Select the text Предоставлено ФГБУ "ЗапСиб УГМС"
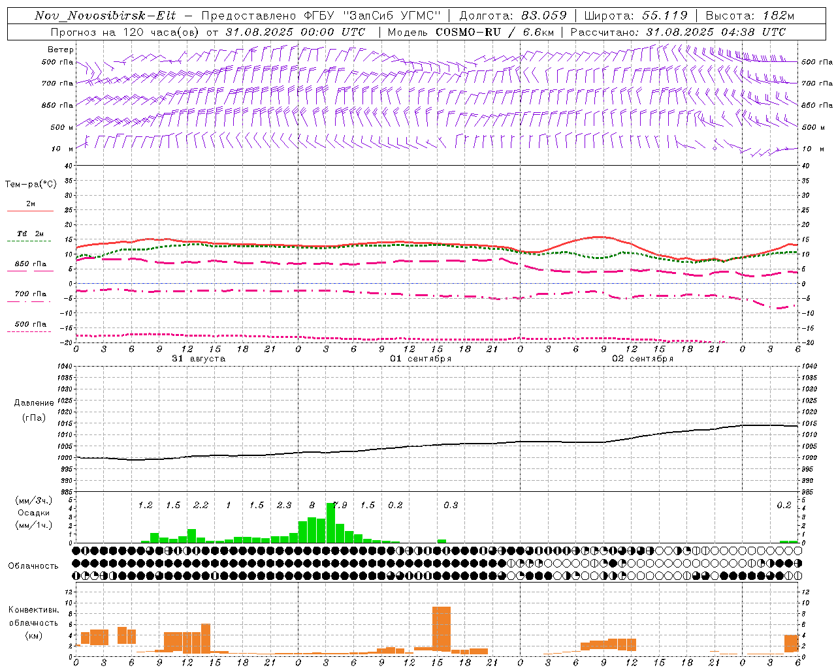This screenshot has width=836, height=668. [x=321, y=16]
